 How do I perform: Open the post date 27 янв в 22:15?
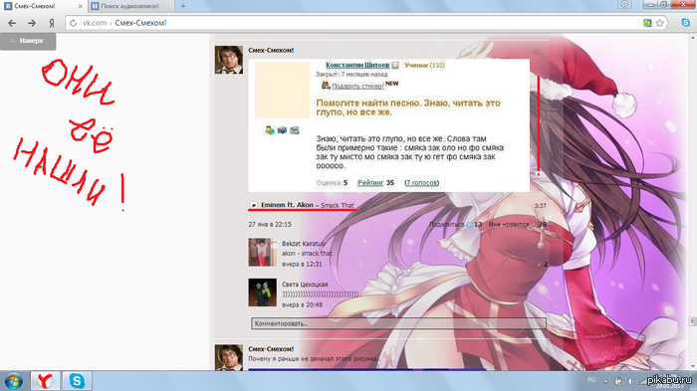pyautogui.click(x=270, y=225)
